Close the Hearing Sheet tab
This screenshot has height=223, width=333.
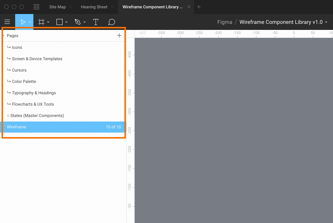(112, 7)
